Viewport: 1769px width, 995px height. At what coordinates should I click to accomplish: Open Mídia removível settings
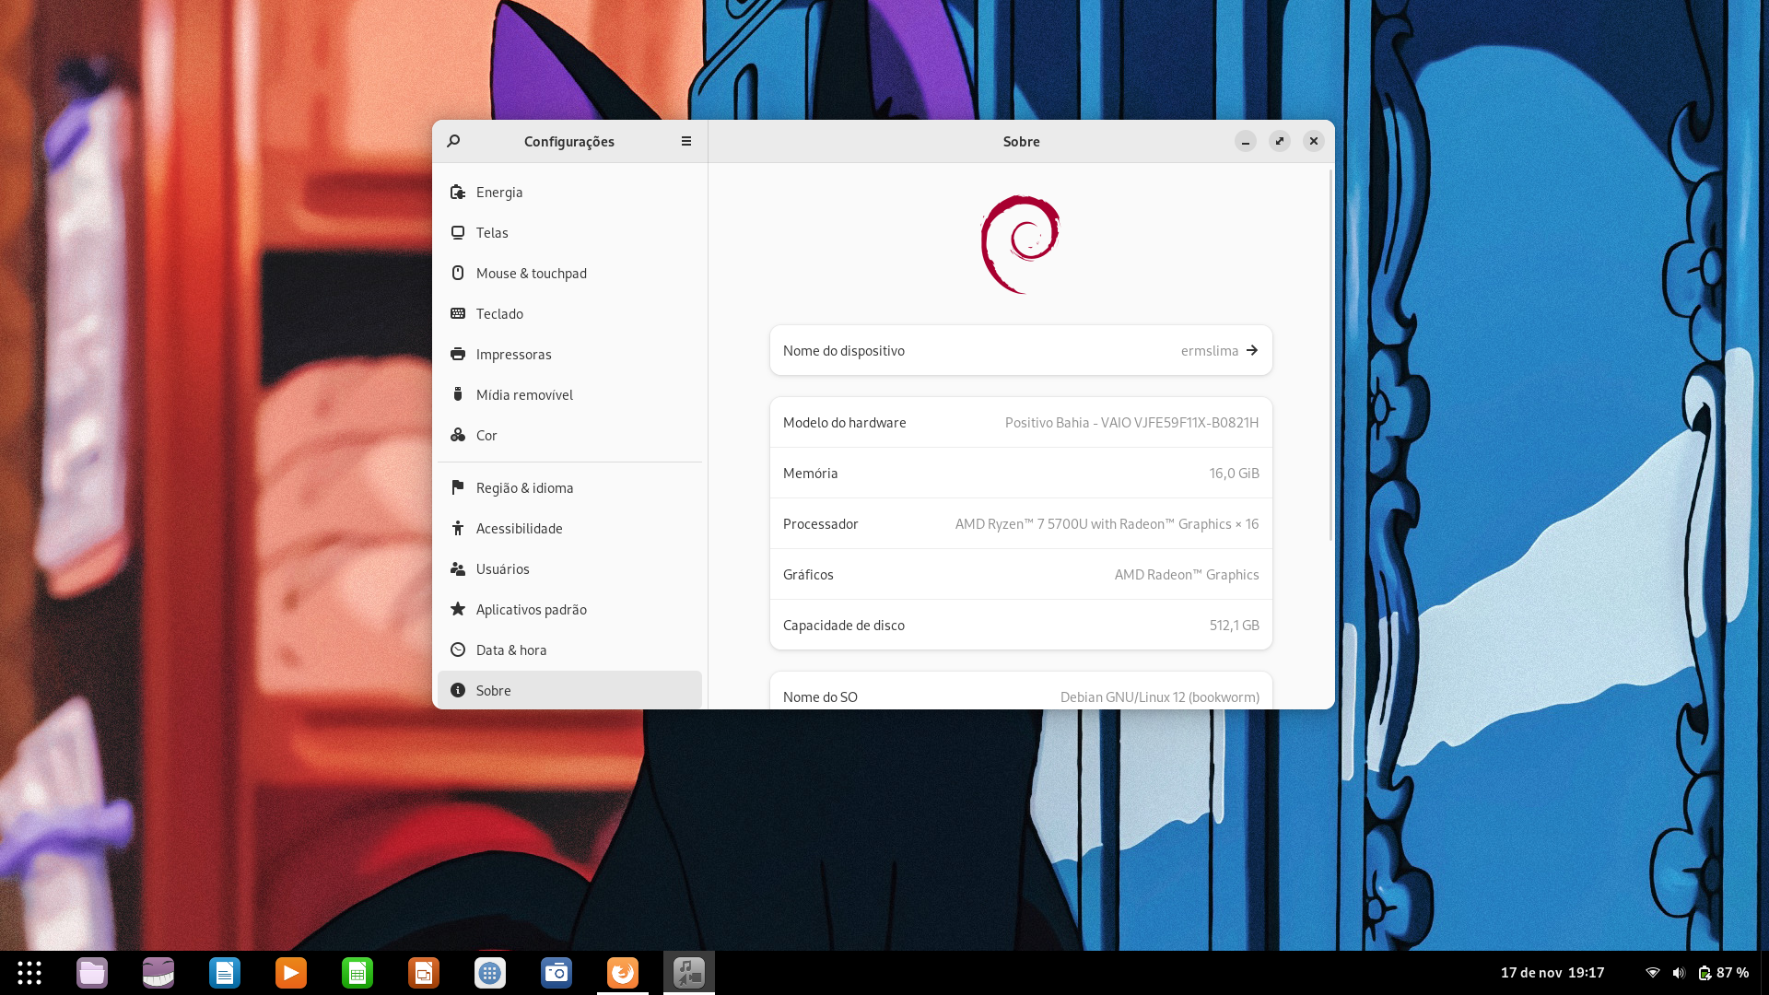tap(569, 394)
